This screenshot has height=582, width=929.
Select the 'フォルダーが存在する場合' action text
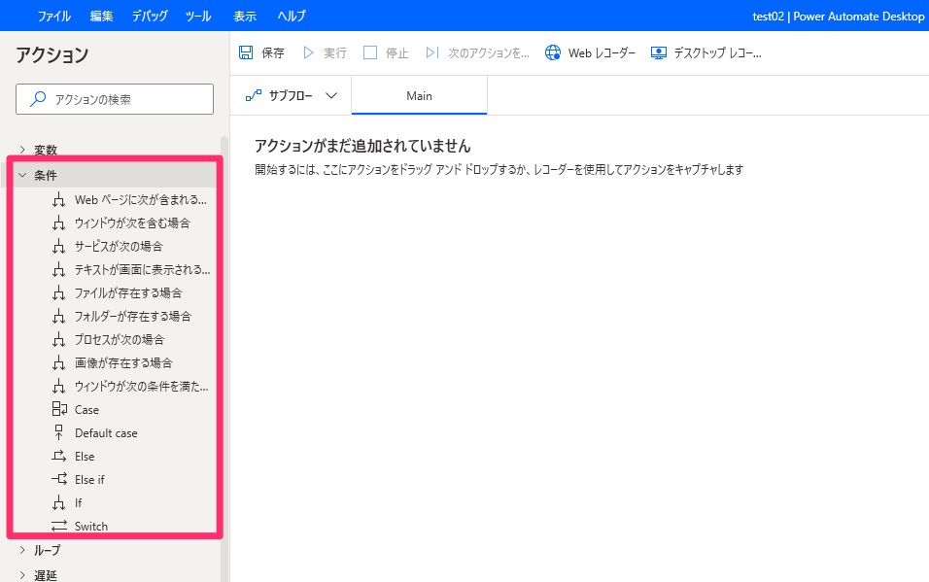[133, 316]
